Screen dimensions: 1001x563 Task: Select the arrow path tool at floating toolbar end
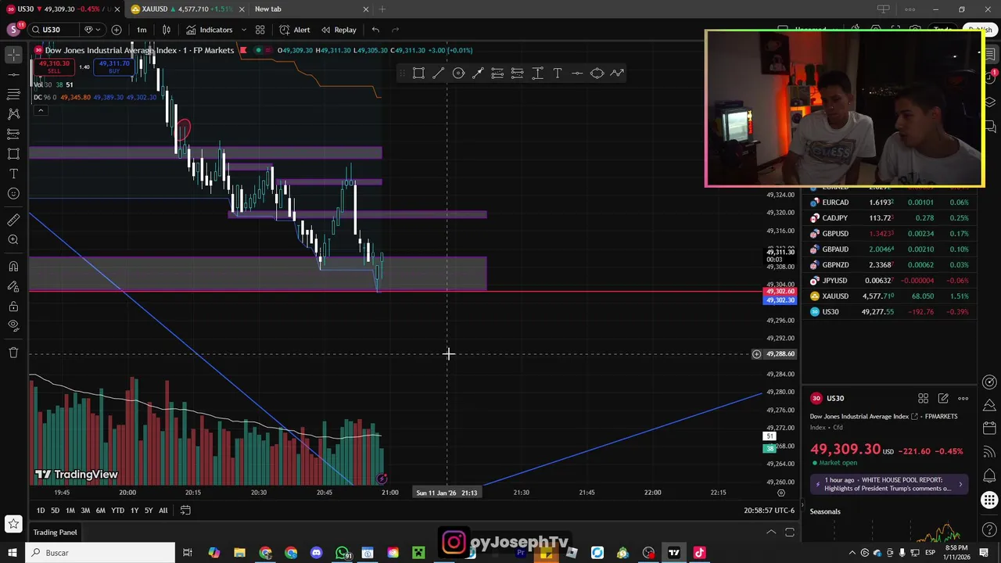click(617, 73)
